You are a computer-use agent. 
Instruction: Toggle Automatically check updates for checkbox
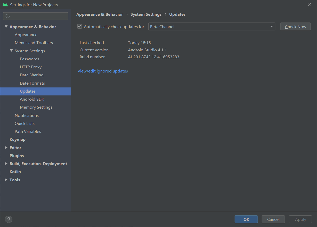point(80,26)
